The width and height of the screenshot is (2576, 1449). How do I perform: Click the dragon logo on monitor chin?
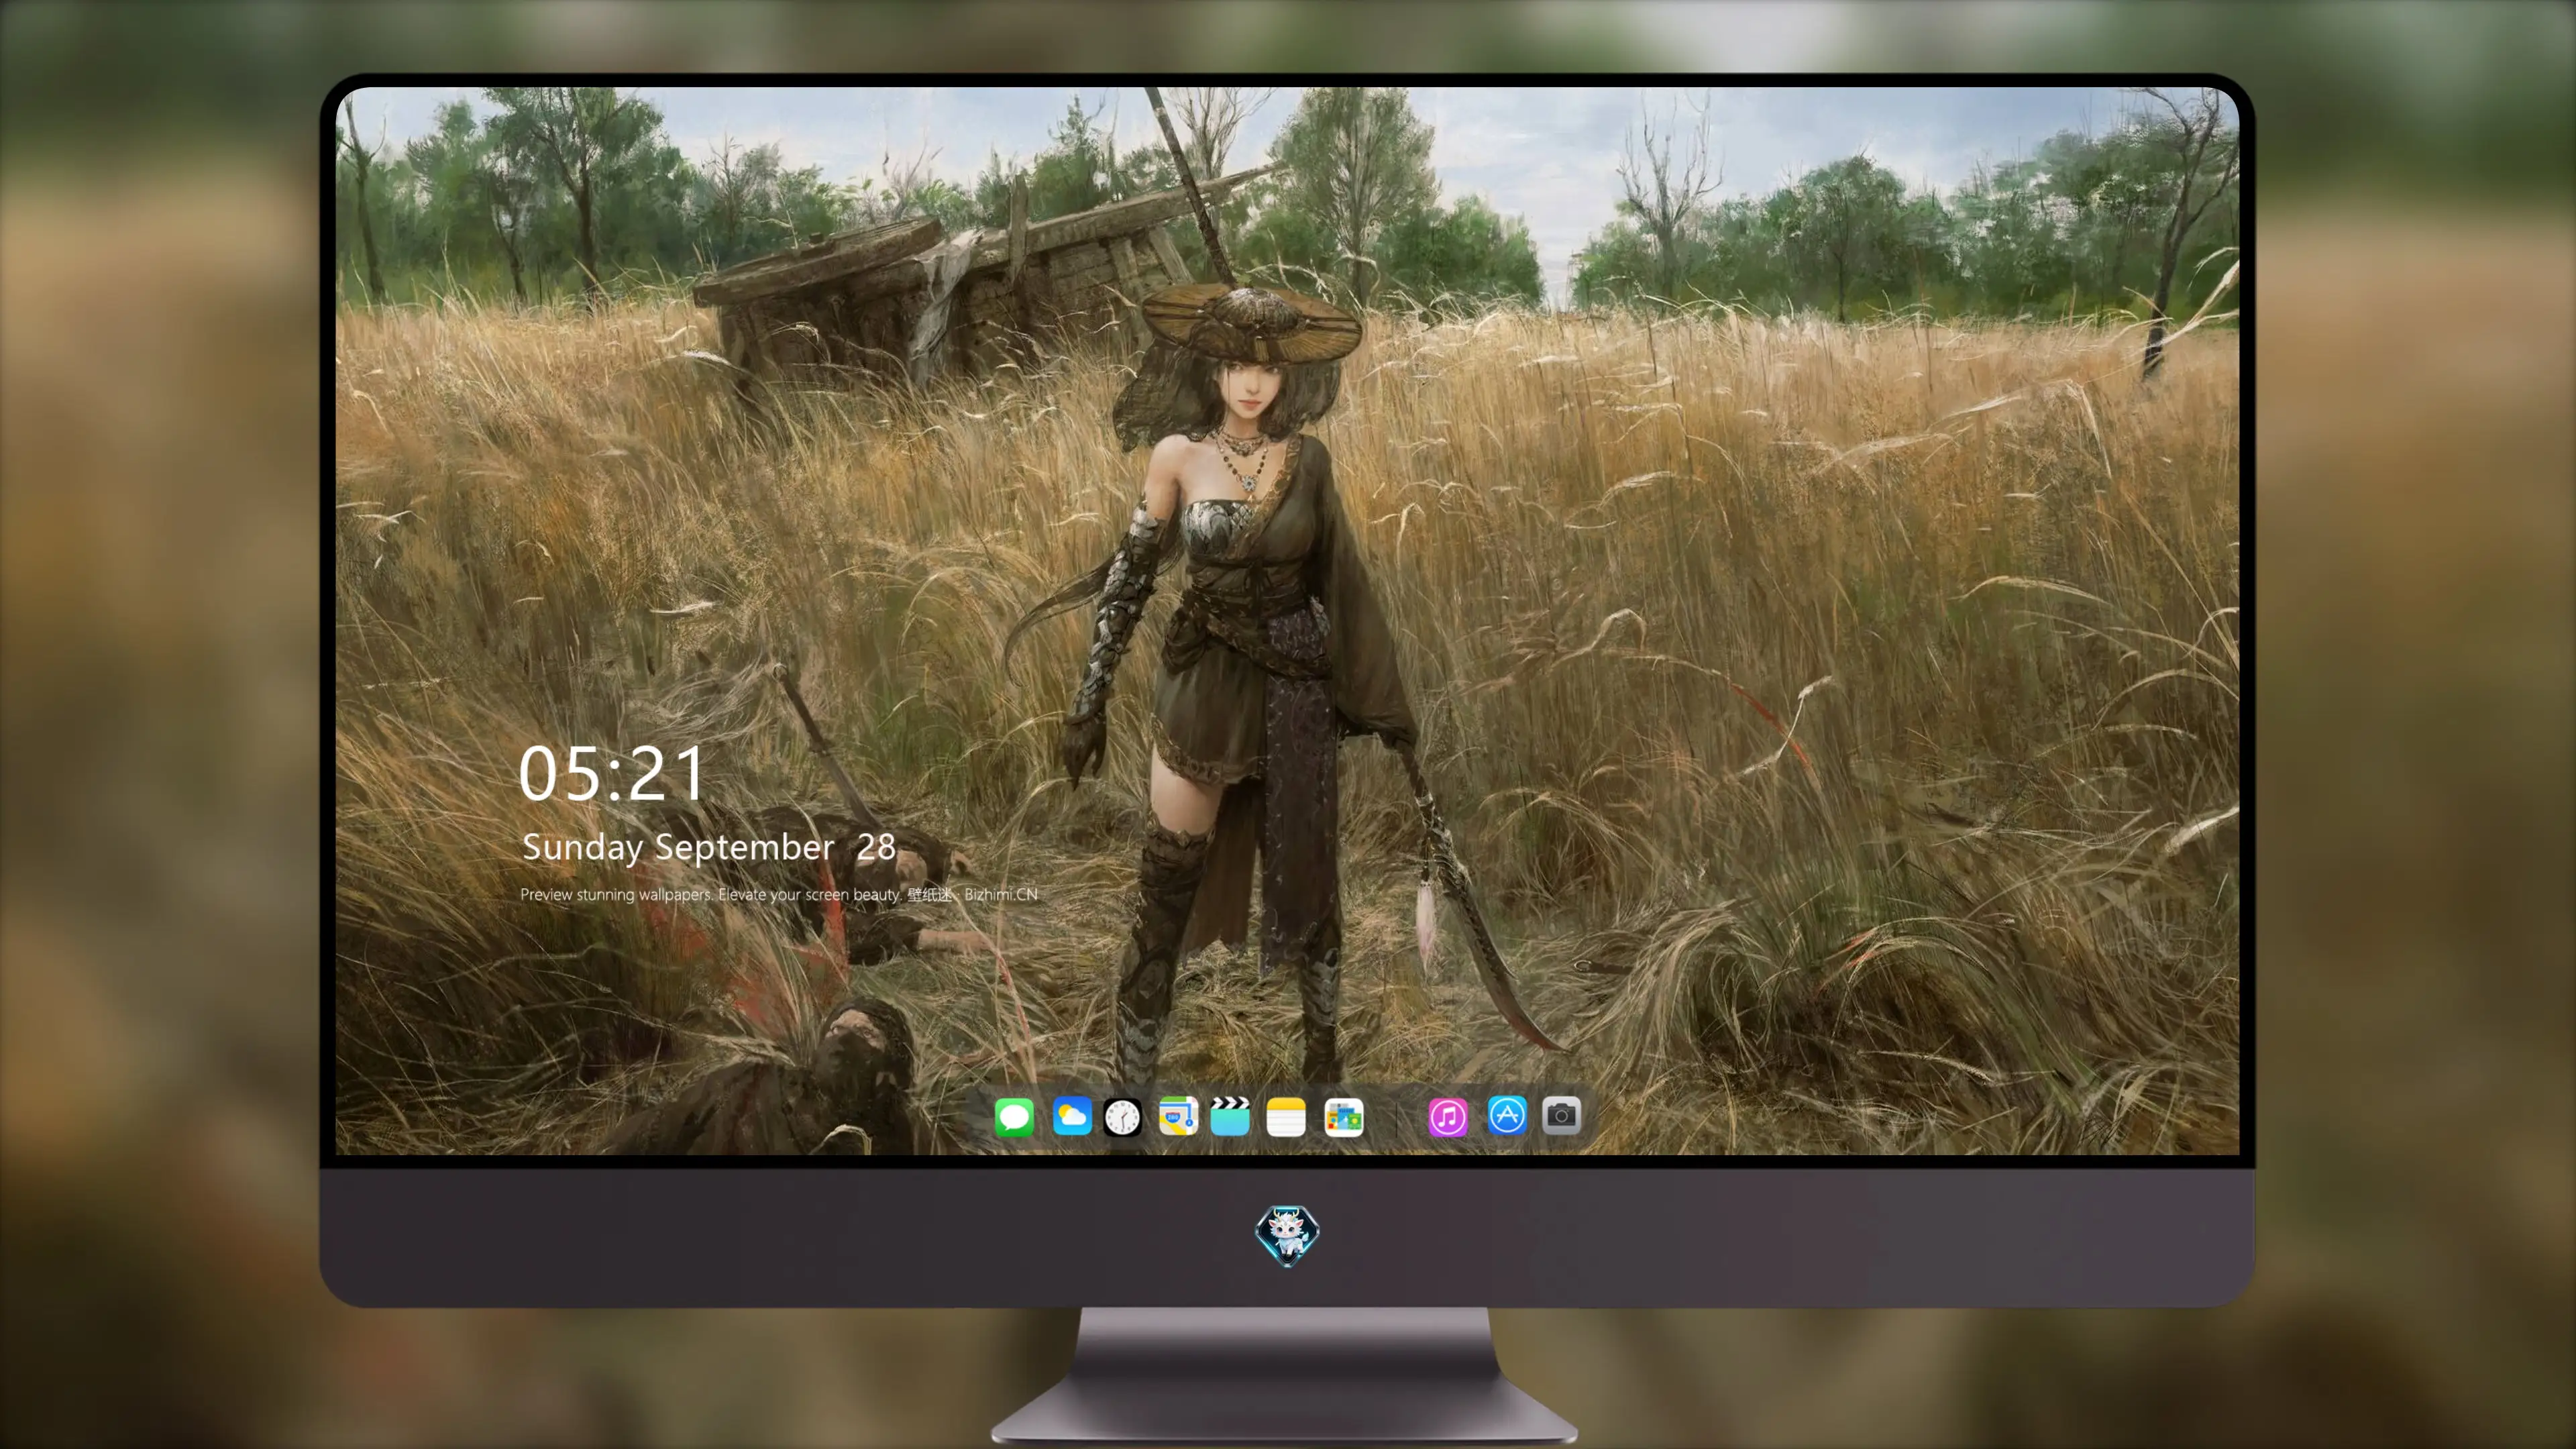1287,1235
